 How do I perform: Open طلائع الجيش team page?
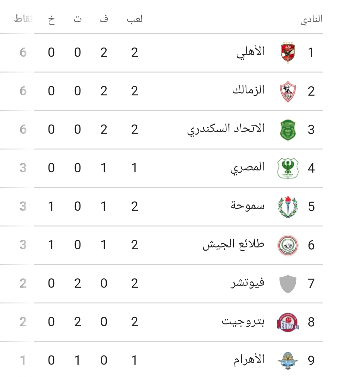(x=233, y=244)
